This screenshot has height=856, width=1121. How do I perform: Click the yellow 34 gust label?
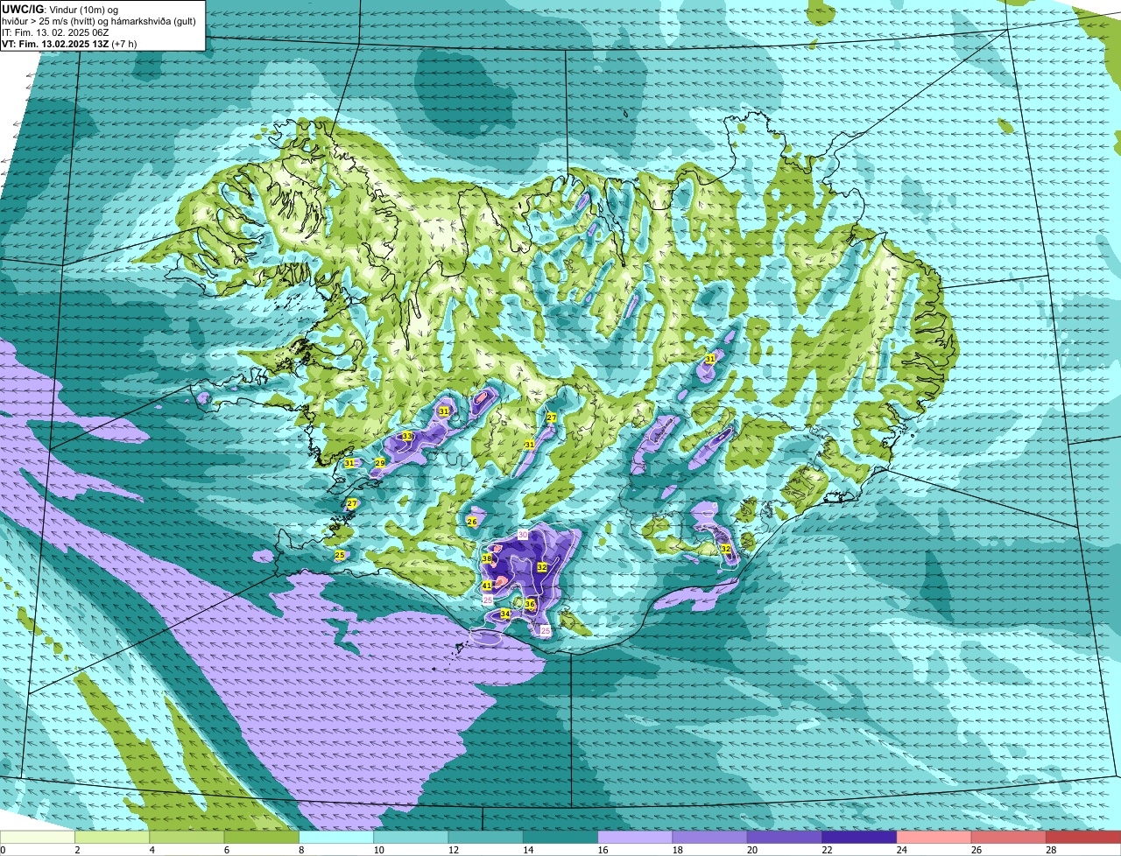pos(505,614)
